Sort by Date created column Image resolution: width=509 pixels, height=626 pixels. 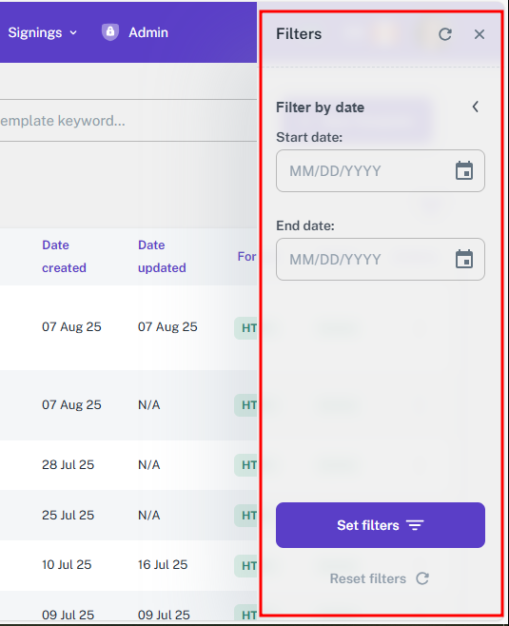click(x=64, y=256)
